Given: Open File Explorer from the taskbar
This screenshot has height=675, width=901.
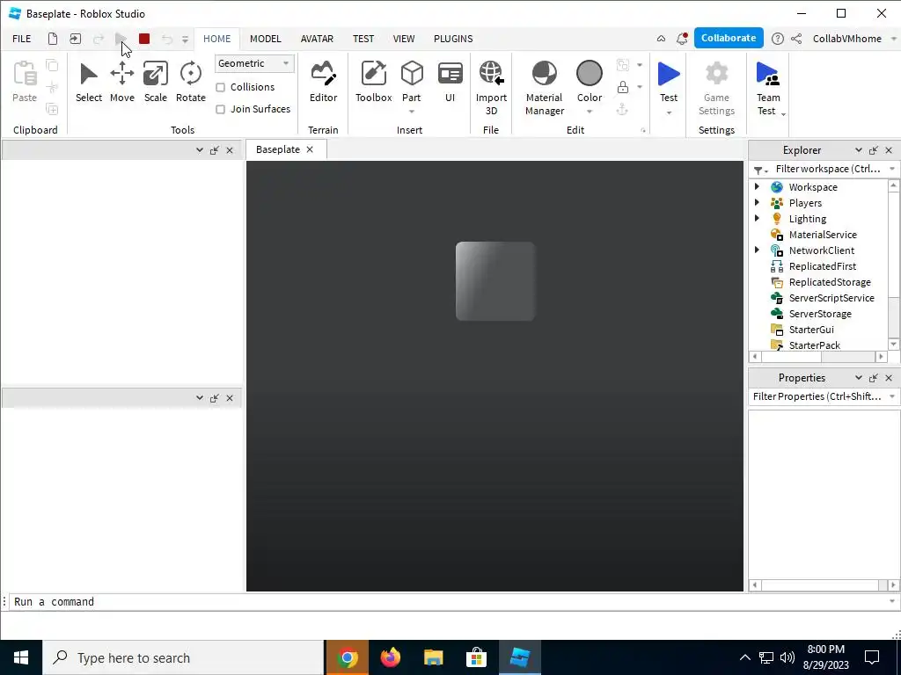Looking at the screenshot, I should [433, 657].
